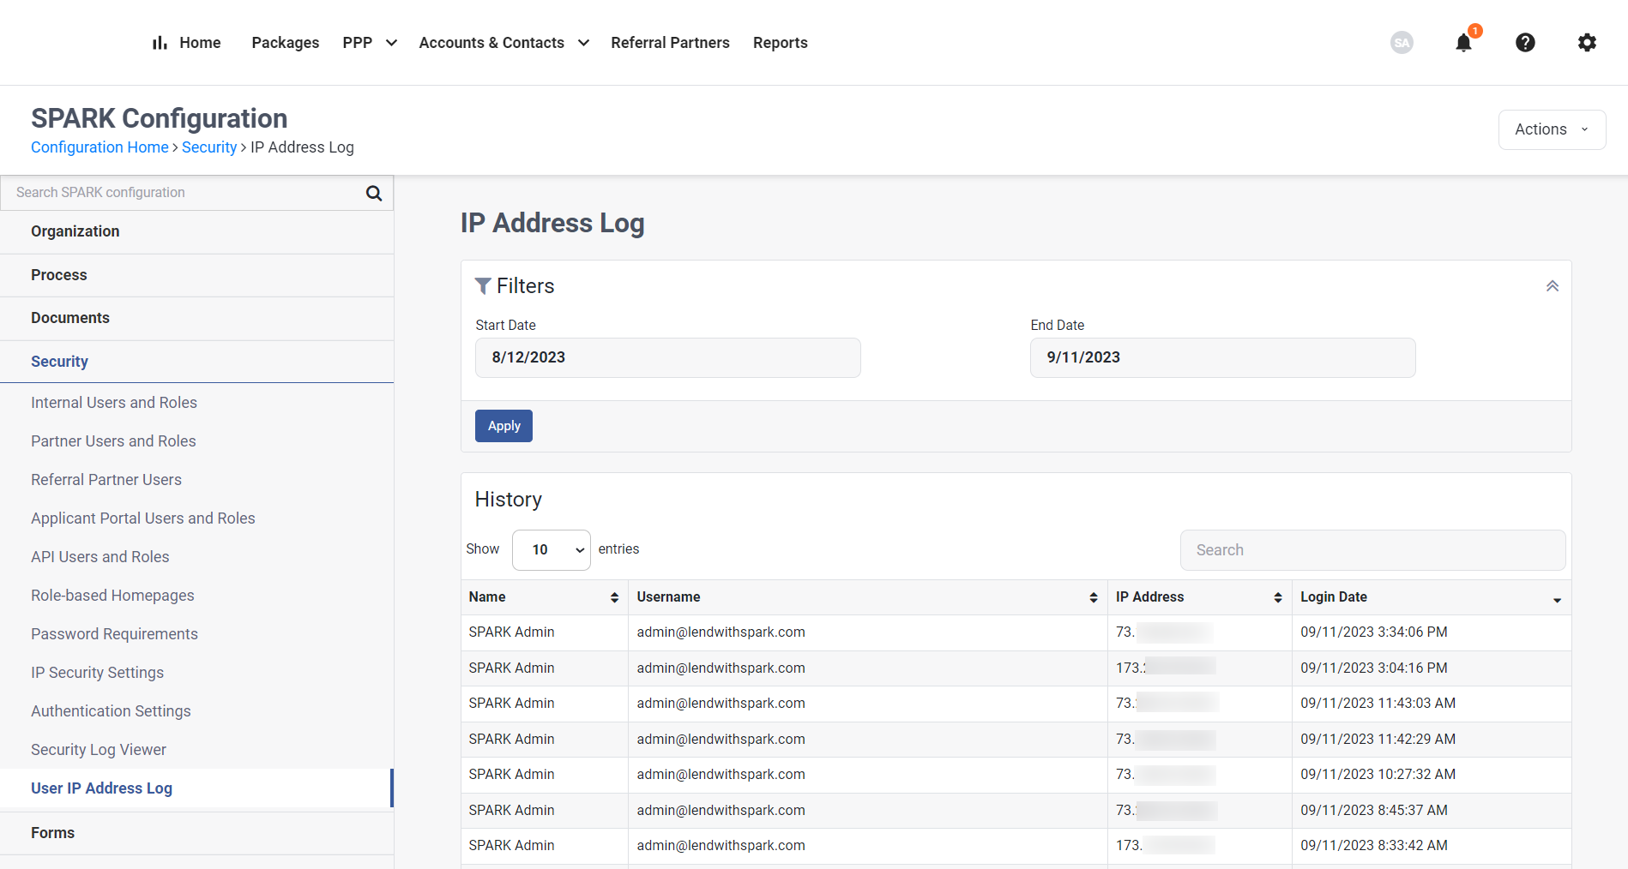Expand the Forms sidebar section
The height and width of the screenshot is (869, 1628).
(x=196, y=833)
